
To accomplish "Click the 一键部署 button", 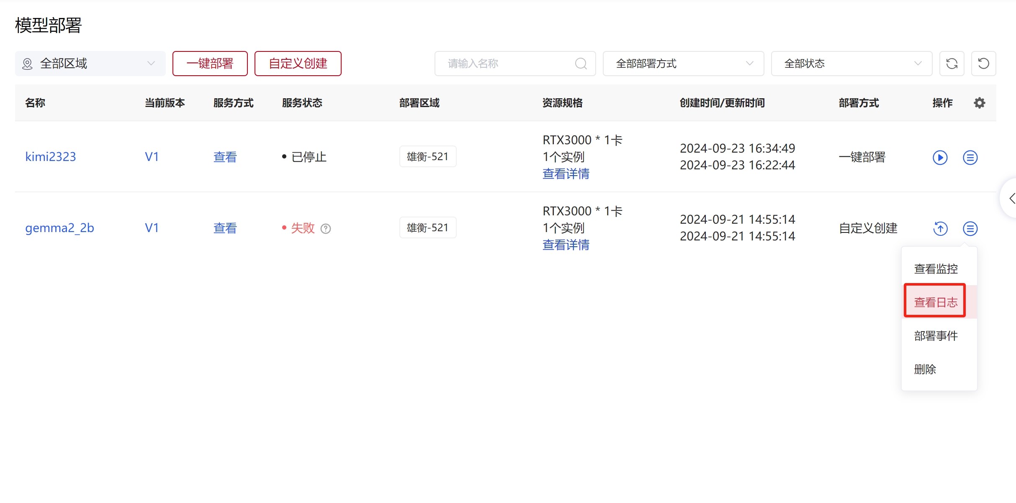I will tap(210, 64).
